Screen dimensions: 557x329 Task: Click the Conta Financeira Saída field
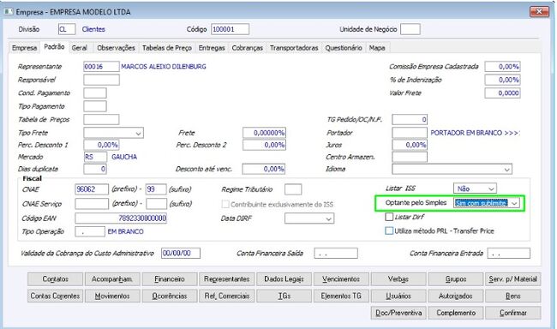336,254
